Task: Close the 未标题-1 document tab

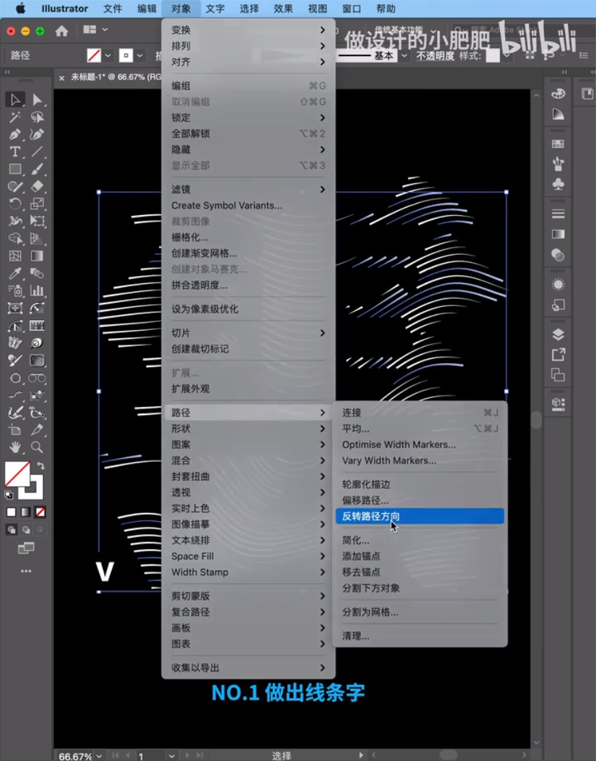Action: 62,77
